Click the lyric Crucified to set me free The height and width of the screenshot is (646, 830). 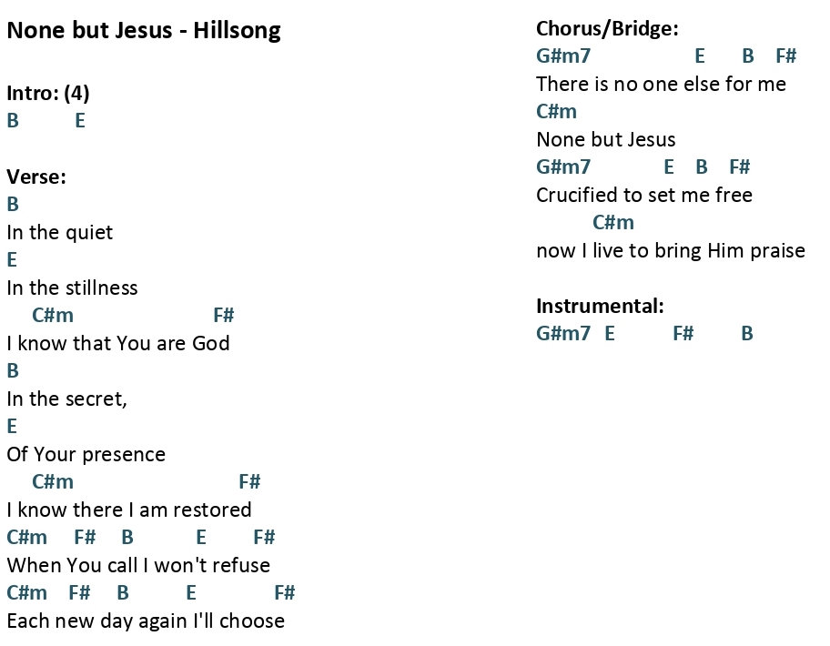click(x=644, y=196)
